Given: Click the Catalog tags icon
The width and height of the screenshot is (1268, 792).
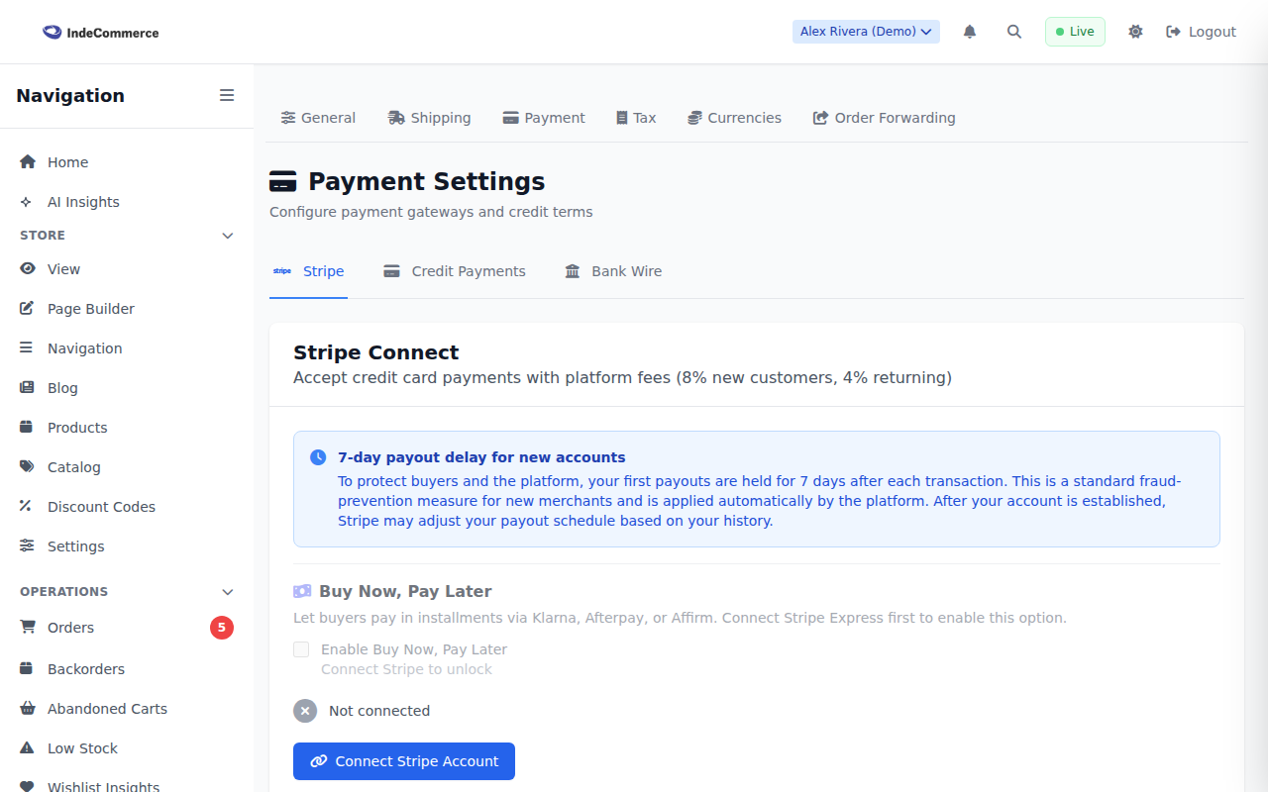Looking at the screenshot, I should tap(27, 466).
